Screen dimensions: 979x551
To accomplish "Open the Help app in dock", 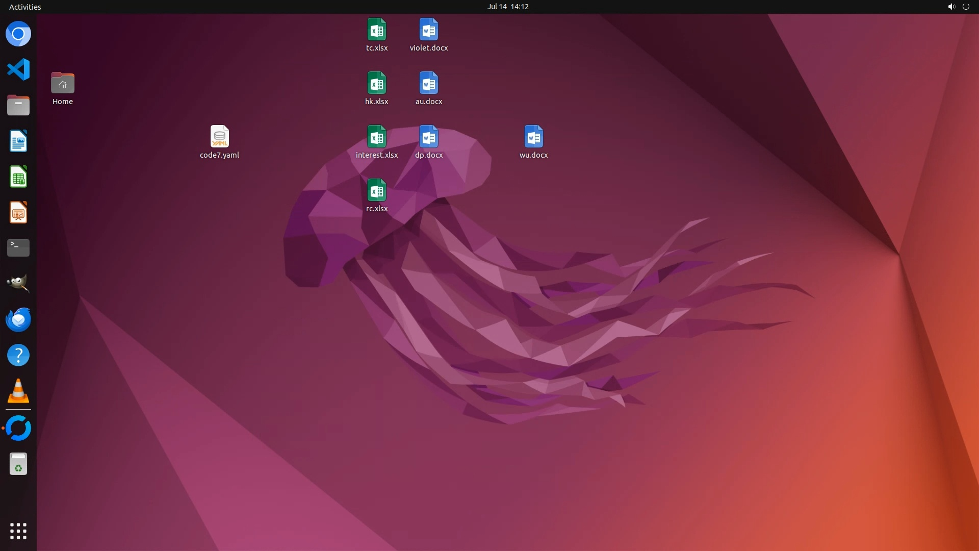I will (18, 355).
